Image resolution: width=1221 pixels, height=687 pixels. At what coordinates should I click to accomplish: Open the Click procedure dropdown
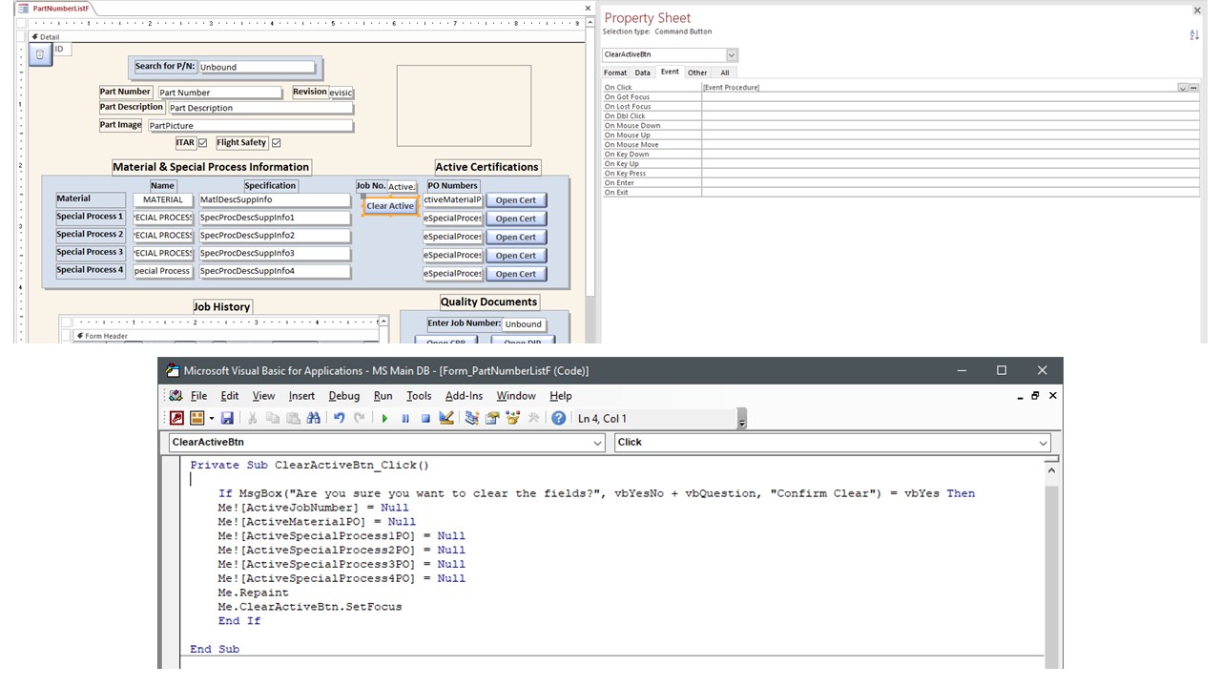coord(1043,443)
